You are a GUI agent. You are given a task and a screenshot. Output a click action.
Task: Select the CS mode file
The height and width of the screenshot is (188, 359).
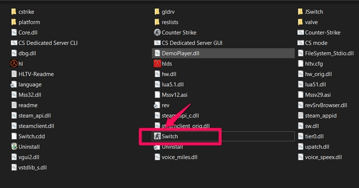tap(312, 43)
